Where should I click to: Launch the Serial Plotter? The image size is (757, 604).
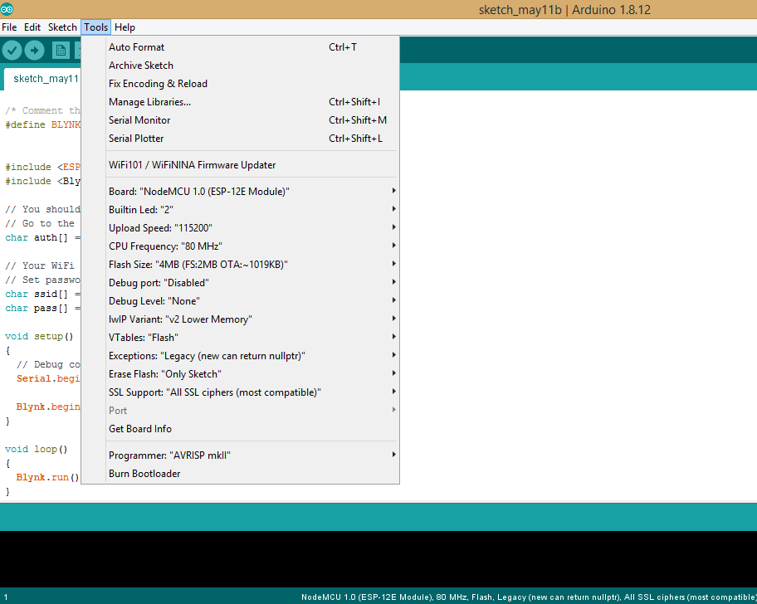click(240, 139)
